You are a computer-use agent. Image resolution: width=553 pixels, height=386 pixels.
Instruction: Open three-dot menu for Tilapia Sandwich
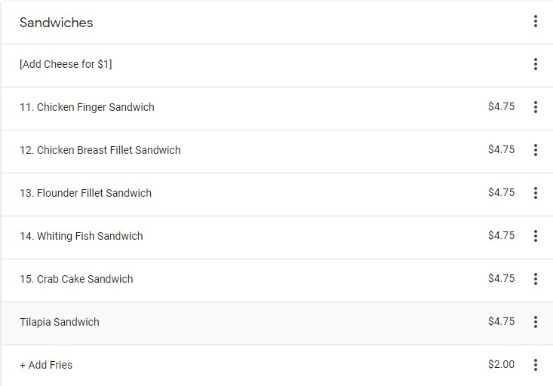click(x=535, y=322)
